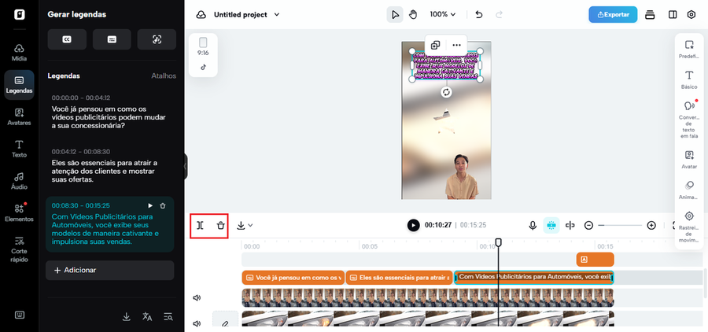Duplicate the selected caption on canvas
This screenshot has width=708, height=332.
click(435, 45)
